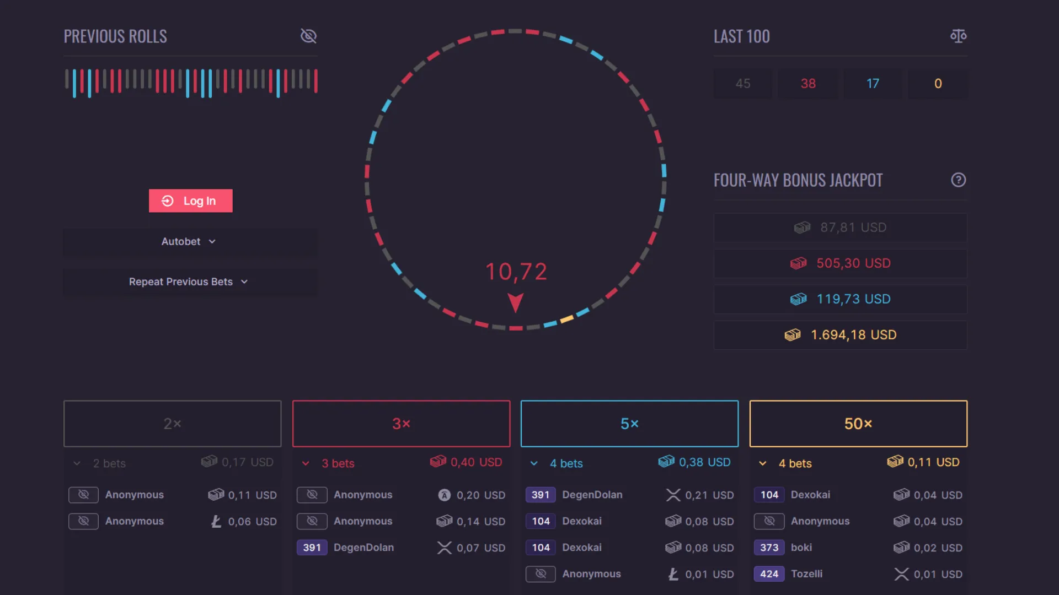Click the gold chest icon for 1.694,18 USD jackpot
Viewport: 1059px width, 595px height.
(x=793, y=334)
